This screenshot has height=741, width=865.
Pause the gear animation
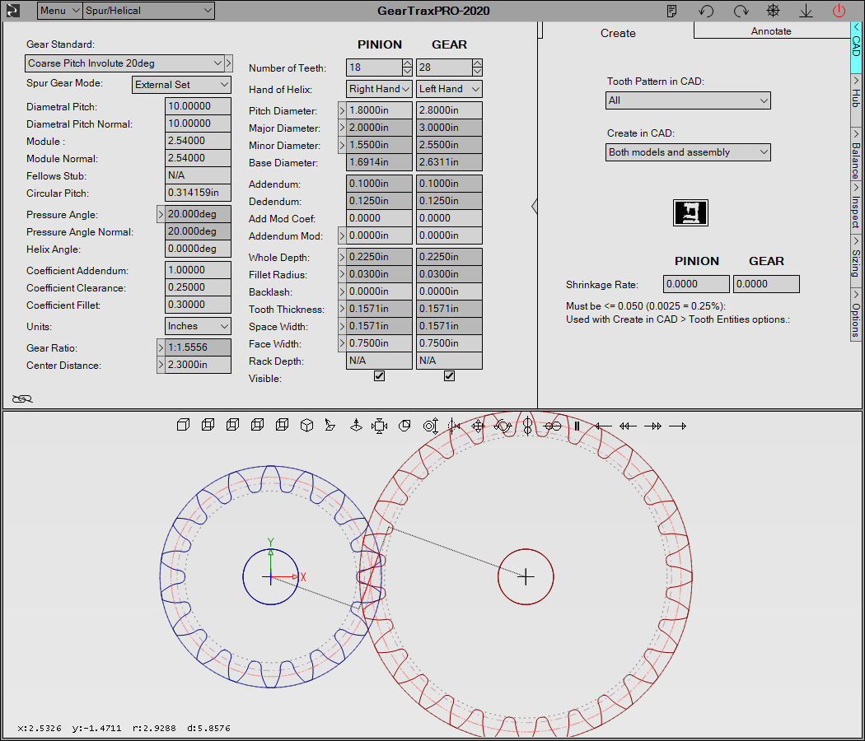pos(577,426)
